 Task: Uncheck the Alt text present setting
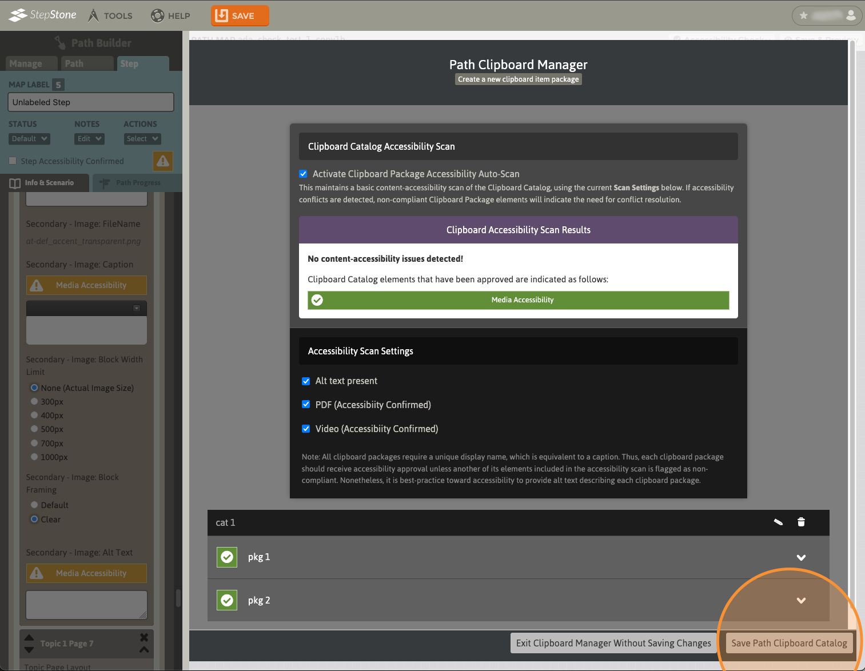click(x=306, y=381)
